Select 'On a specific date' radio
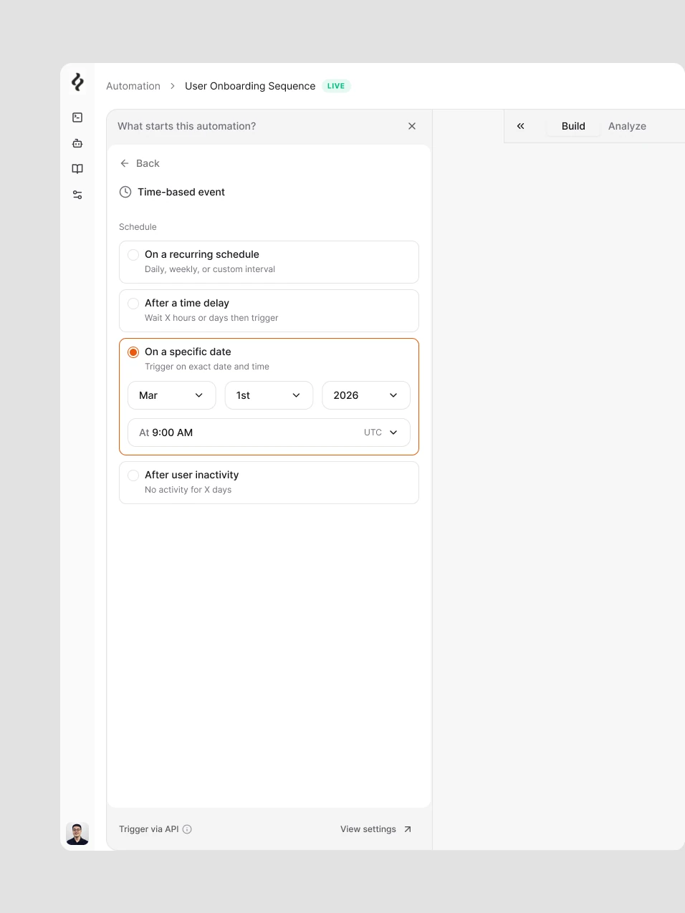 coord(133,352)
